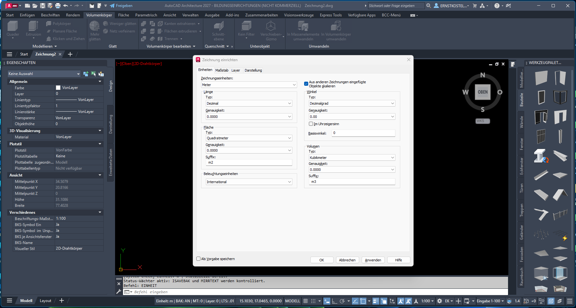Click the Schnittebene section plane icon
Screen dimensions: 576x308
click(218, 26)
